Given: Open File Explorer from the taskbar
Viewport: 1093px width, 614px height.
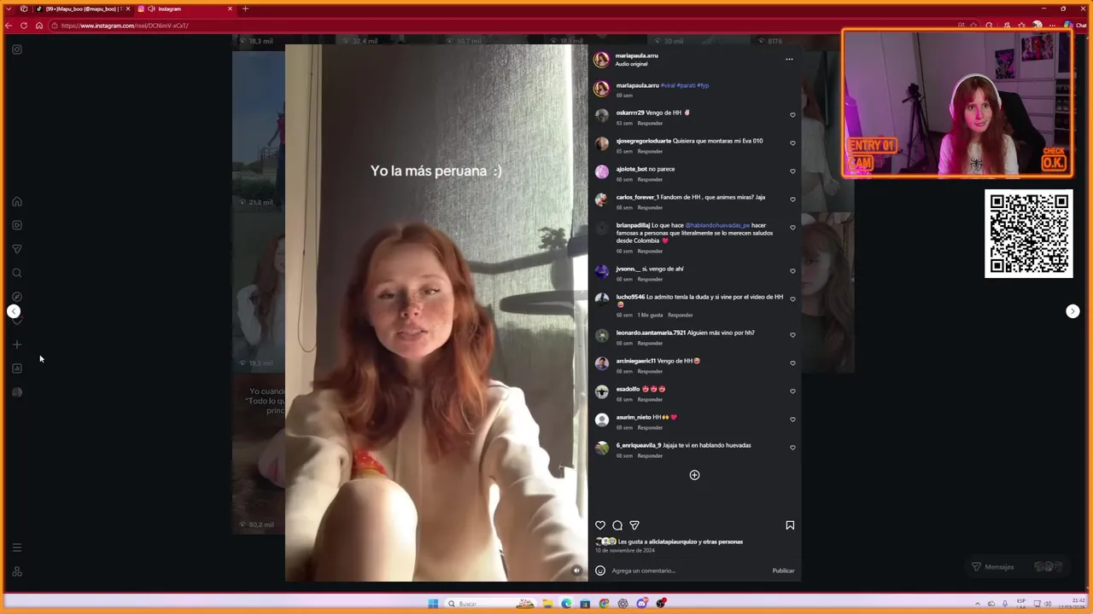Looking at the screenshot, I should (x=547, y=604).
